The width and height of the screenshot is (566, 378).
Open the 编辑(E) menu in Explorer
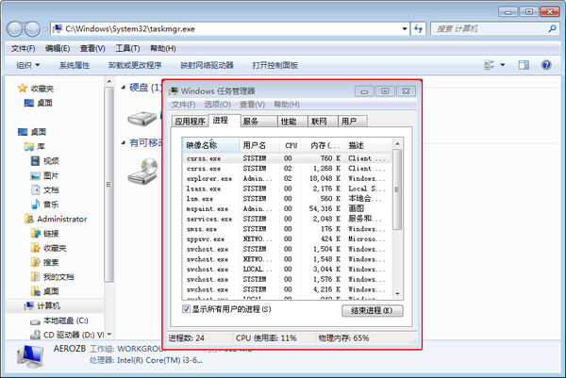click(58, 48)
